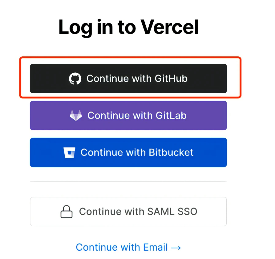Open the Continue with SAML SSO option
The image size is (275, 259).
point(128,212)
